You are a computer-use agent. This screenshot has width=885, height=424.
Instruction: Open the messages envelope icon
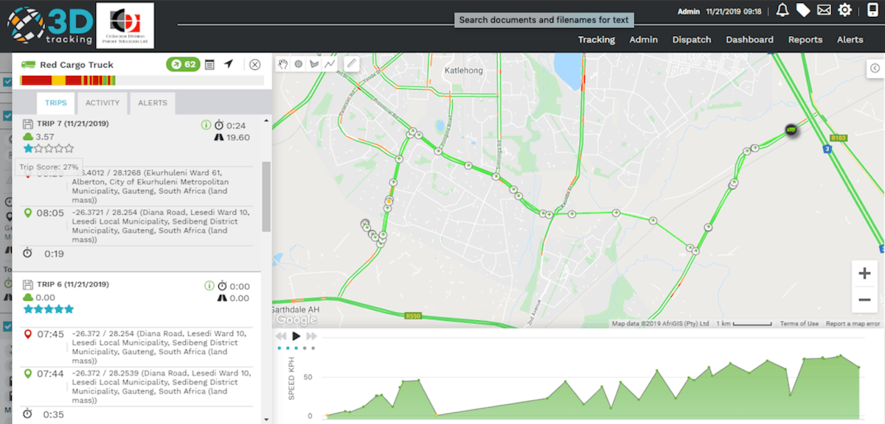click(x=823, y=10)
